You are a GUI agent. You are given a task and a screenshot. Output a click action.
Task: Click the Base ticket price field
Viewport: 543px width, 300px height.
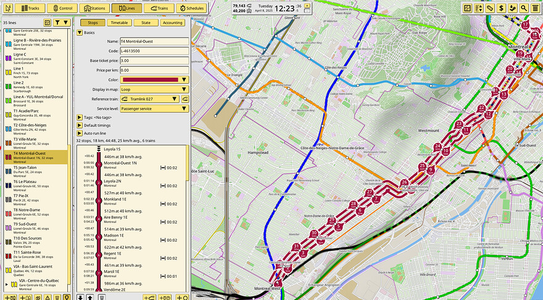(154, 60)
